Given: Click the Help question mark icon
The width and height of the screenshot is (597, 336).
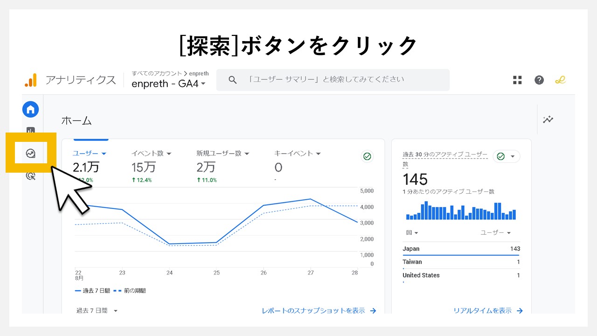Looking at the screenshot, I should [539, 80].
